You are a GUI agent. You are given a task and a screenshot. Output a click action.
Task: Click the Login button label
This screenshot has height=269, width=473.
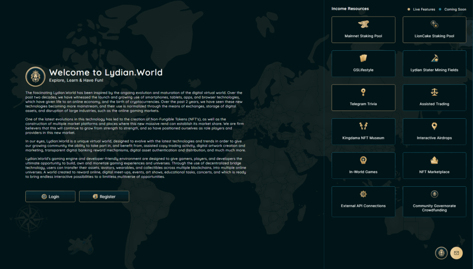pyautogui.click(x=54, y=197)
